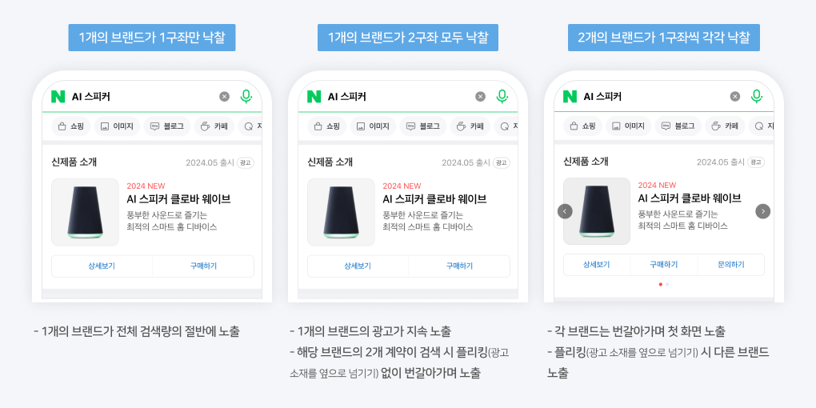Click 상세보기 button in left phone
Image resolution: width=816 pixels, height=408 pixels.
(x=102, y=266)
